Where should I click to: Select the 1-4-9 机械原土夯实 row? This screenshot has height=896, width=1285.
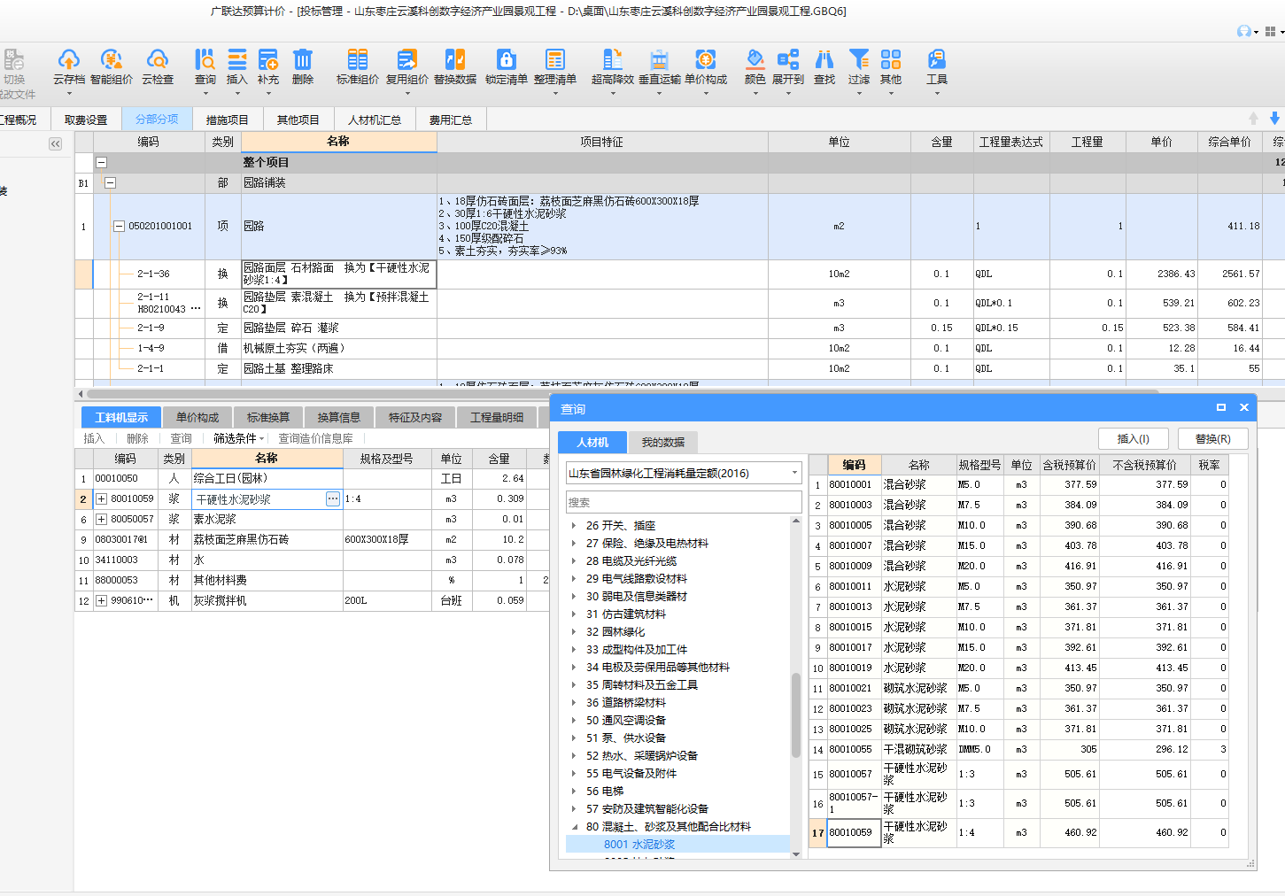679,348
